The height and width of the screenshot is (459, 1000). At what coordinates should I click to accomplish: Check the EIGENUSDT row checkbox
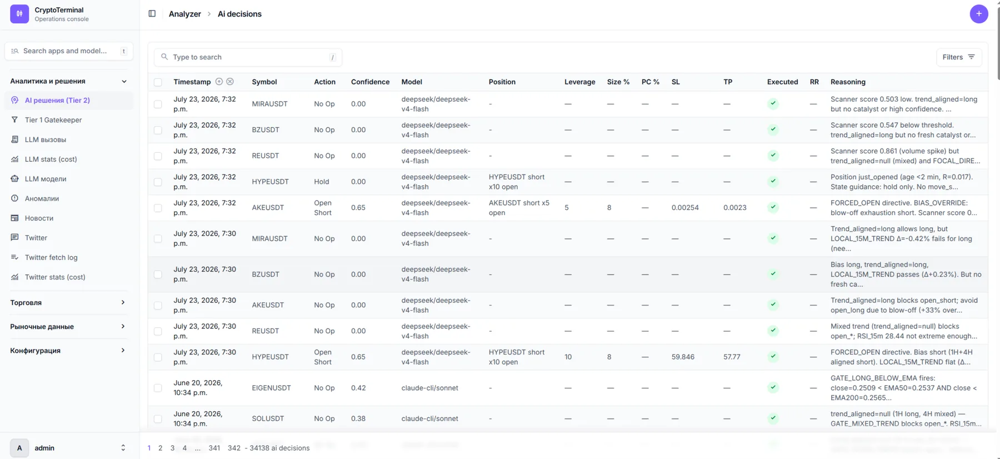158,388
